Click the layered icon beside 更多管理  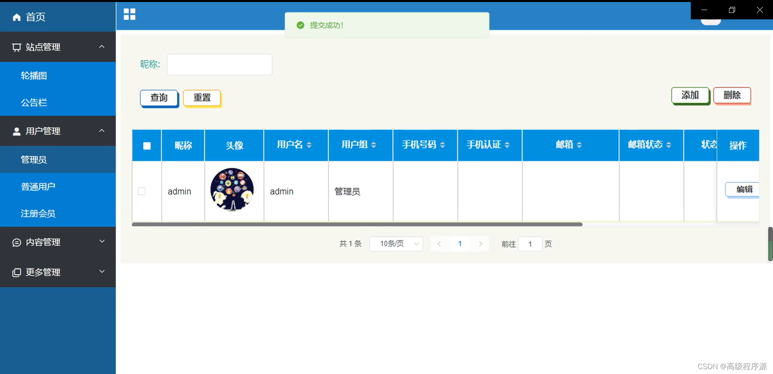click(17, 272)
